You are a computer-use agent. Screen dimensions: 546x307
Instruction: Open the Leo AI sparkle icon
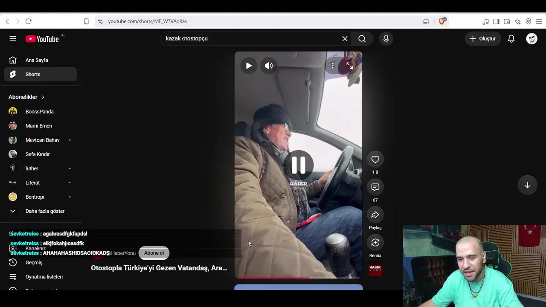pyautogui.click(x=517, y=21)
